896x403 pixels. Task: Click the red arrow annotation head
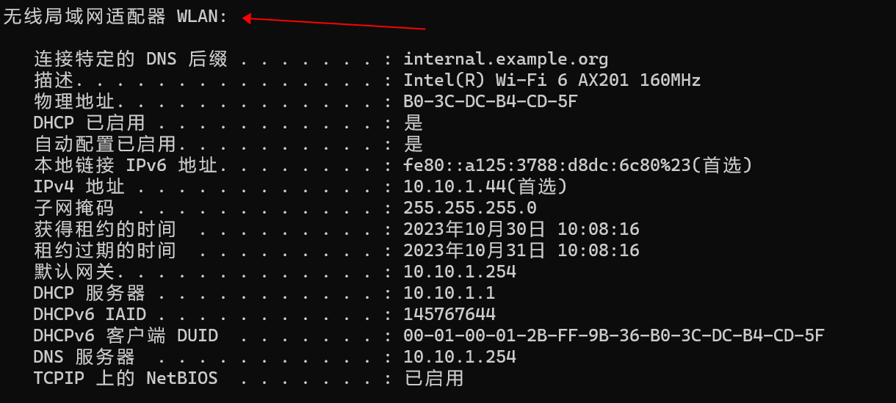pyautogui.click(x=248, y=19)
